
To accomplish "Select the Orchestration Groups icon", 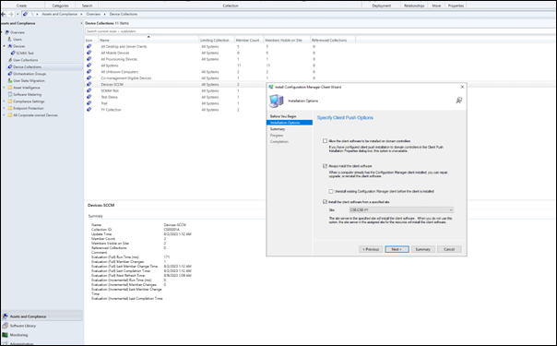I will [10, 74].
